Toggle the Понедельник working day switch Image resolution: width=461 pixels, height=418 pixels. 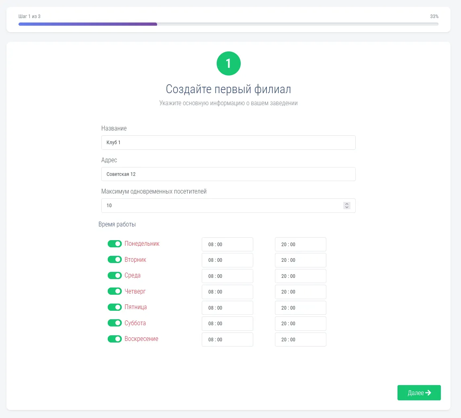(x=115, y=244)
